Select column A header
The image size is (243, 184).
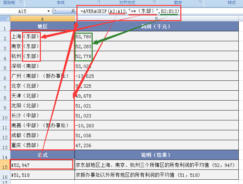pos(42,18)
